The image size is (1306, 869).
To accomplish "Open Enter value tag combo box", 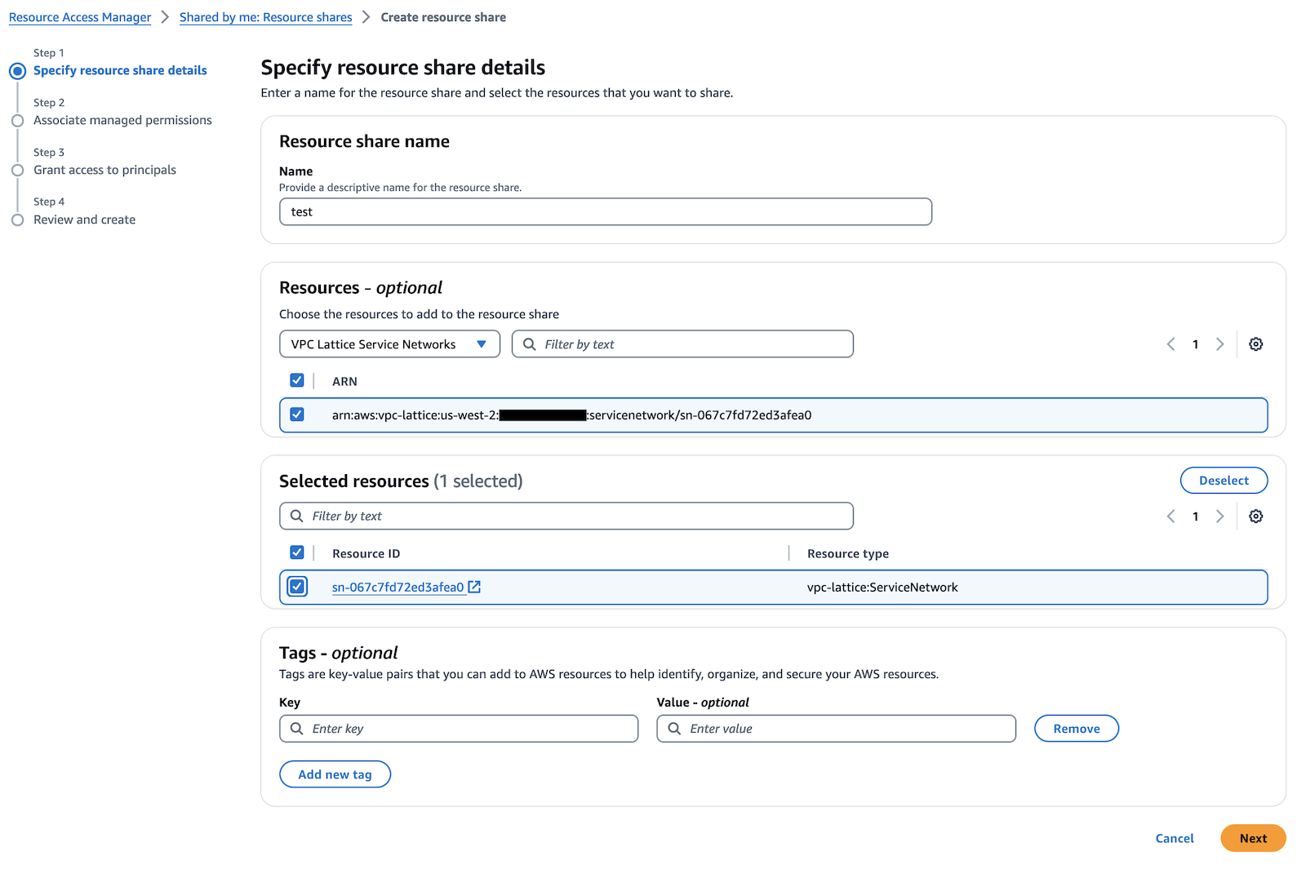I will [x=836, y=729].
